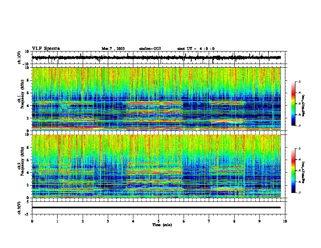Select the "ch.1 Frequency (kHz)" axis label
Screen dimensions: 321x248
tap(21, 94)
